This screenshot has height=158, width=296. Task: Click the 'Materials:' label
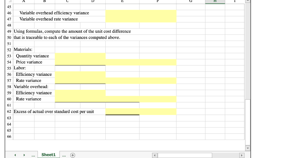[x=23, y=50]
